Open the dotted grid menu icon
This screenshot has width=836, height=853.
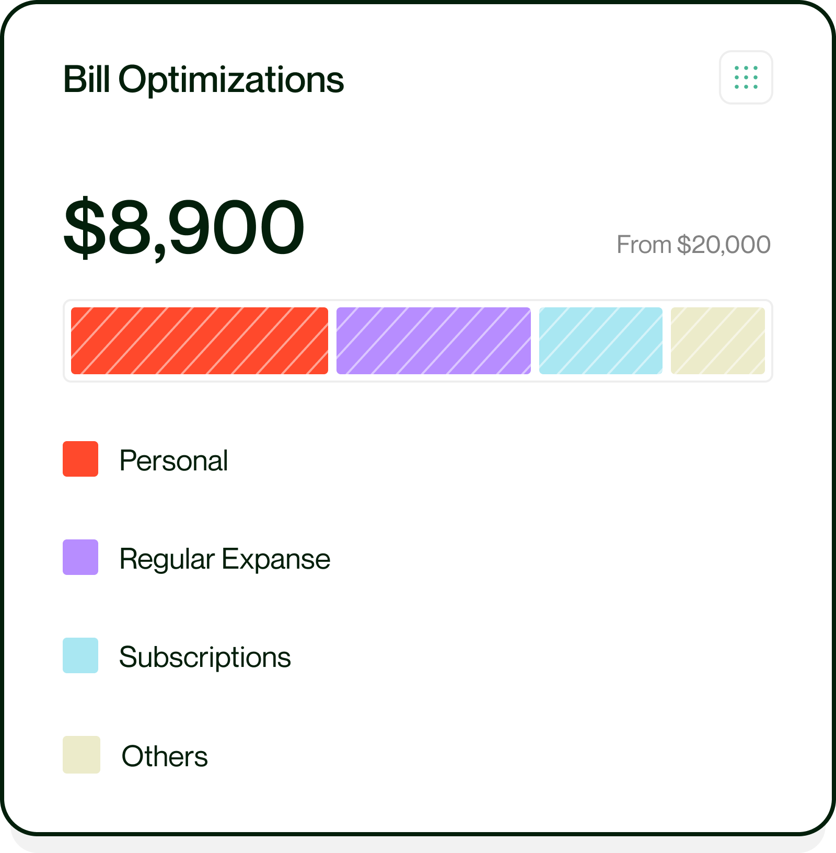pos(746,77)
